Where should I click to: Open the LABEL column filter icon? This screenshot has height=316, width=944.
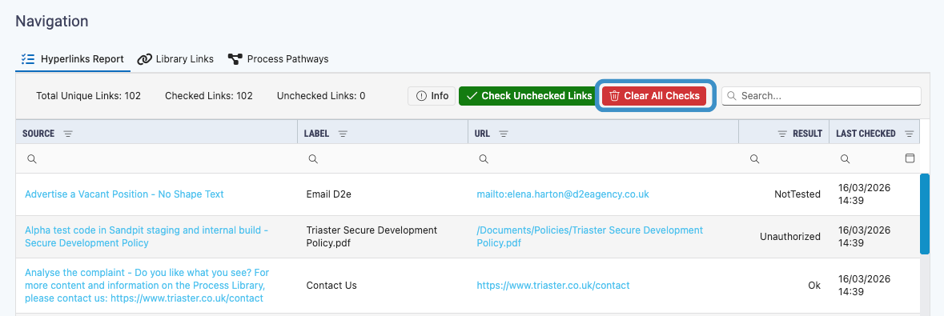coord(343,134)
